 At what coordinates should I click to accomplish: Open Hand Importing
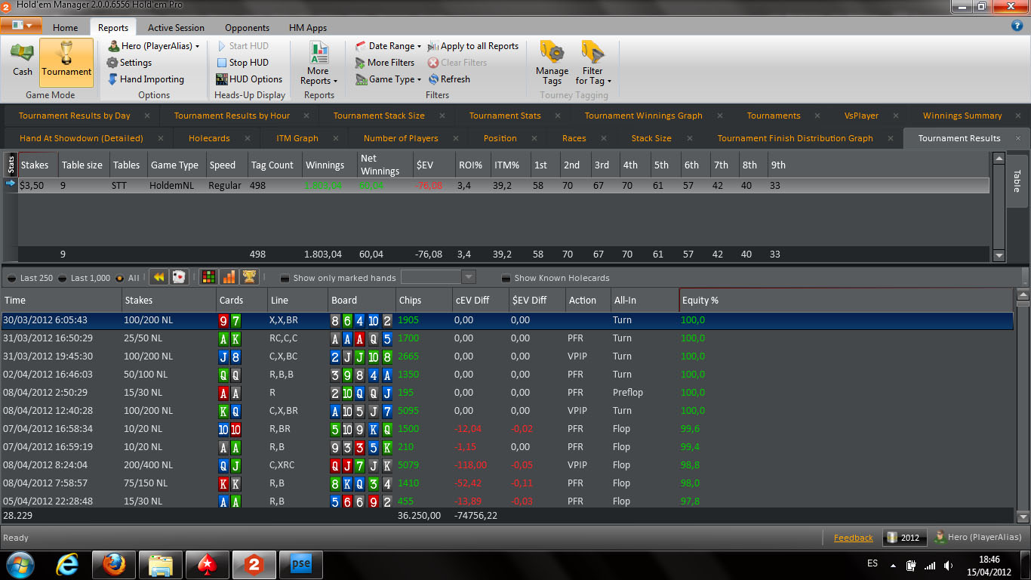(146, 79)
